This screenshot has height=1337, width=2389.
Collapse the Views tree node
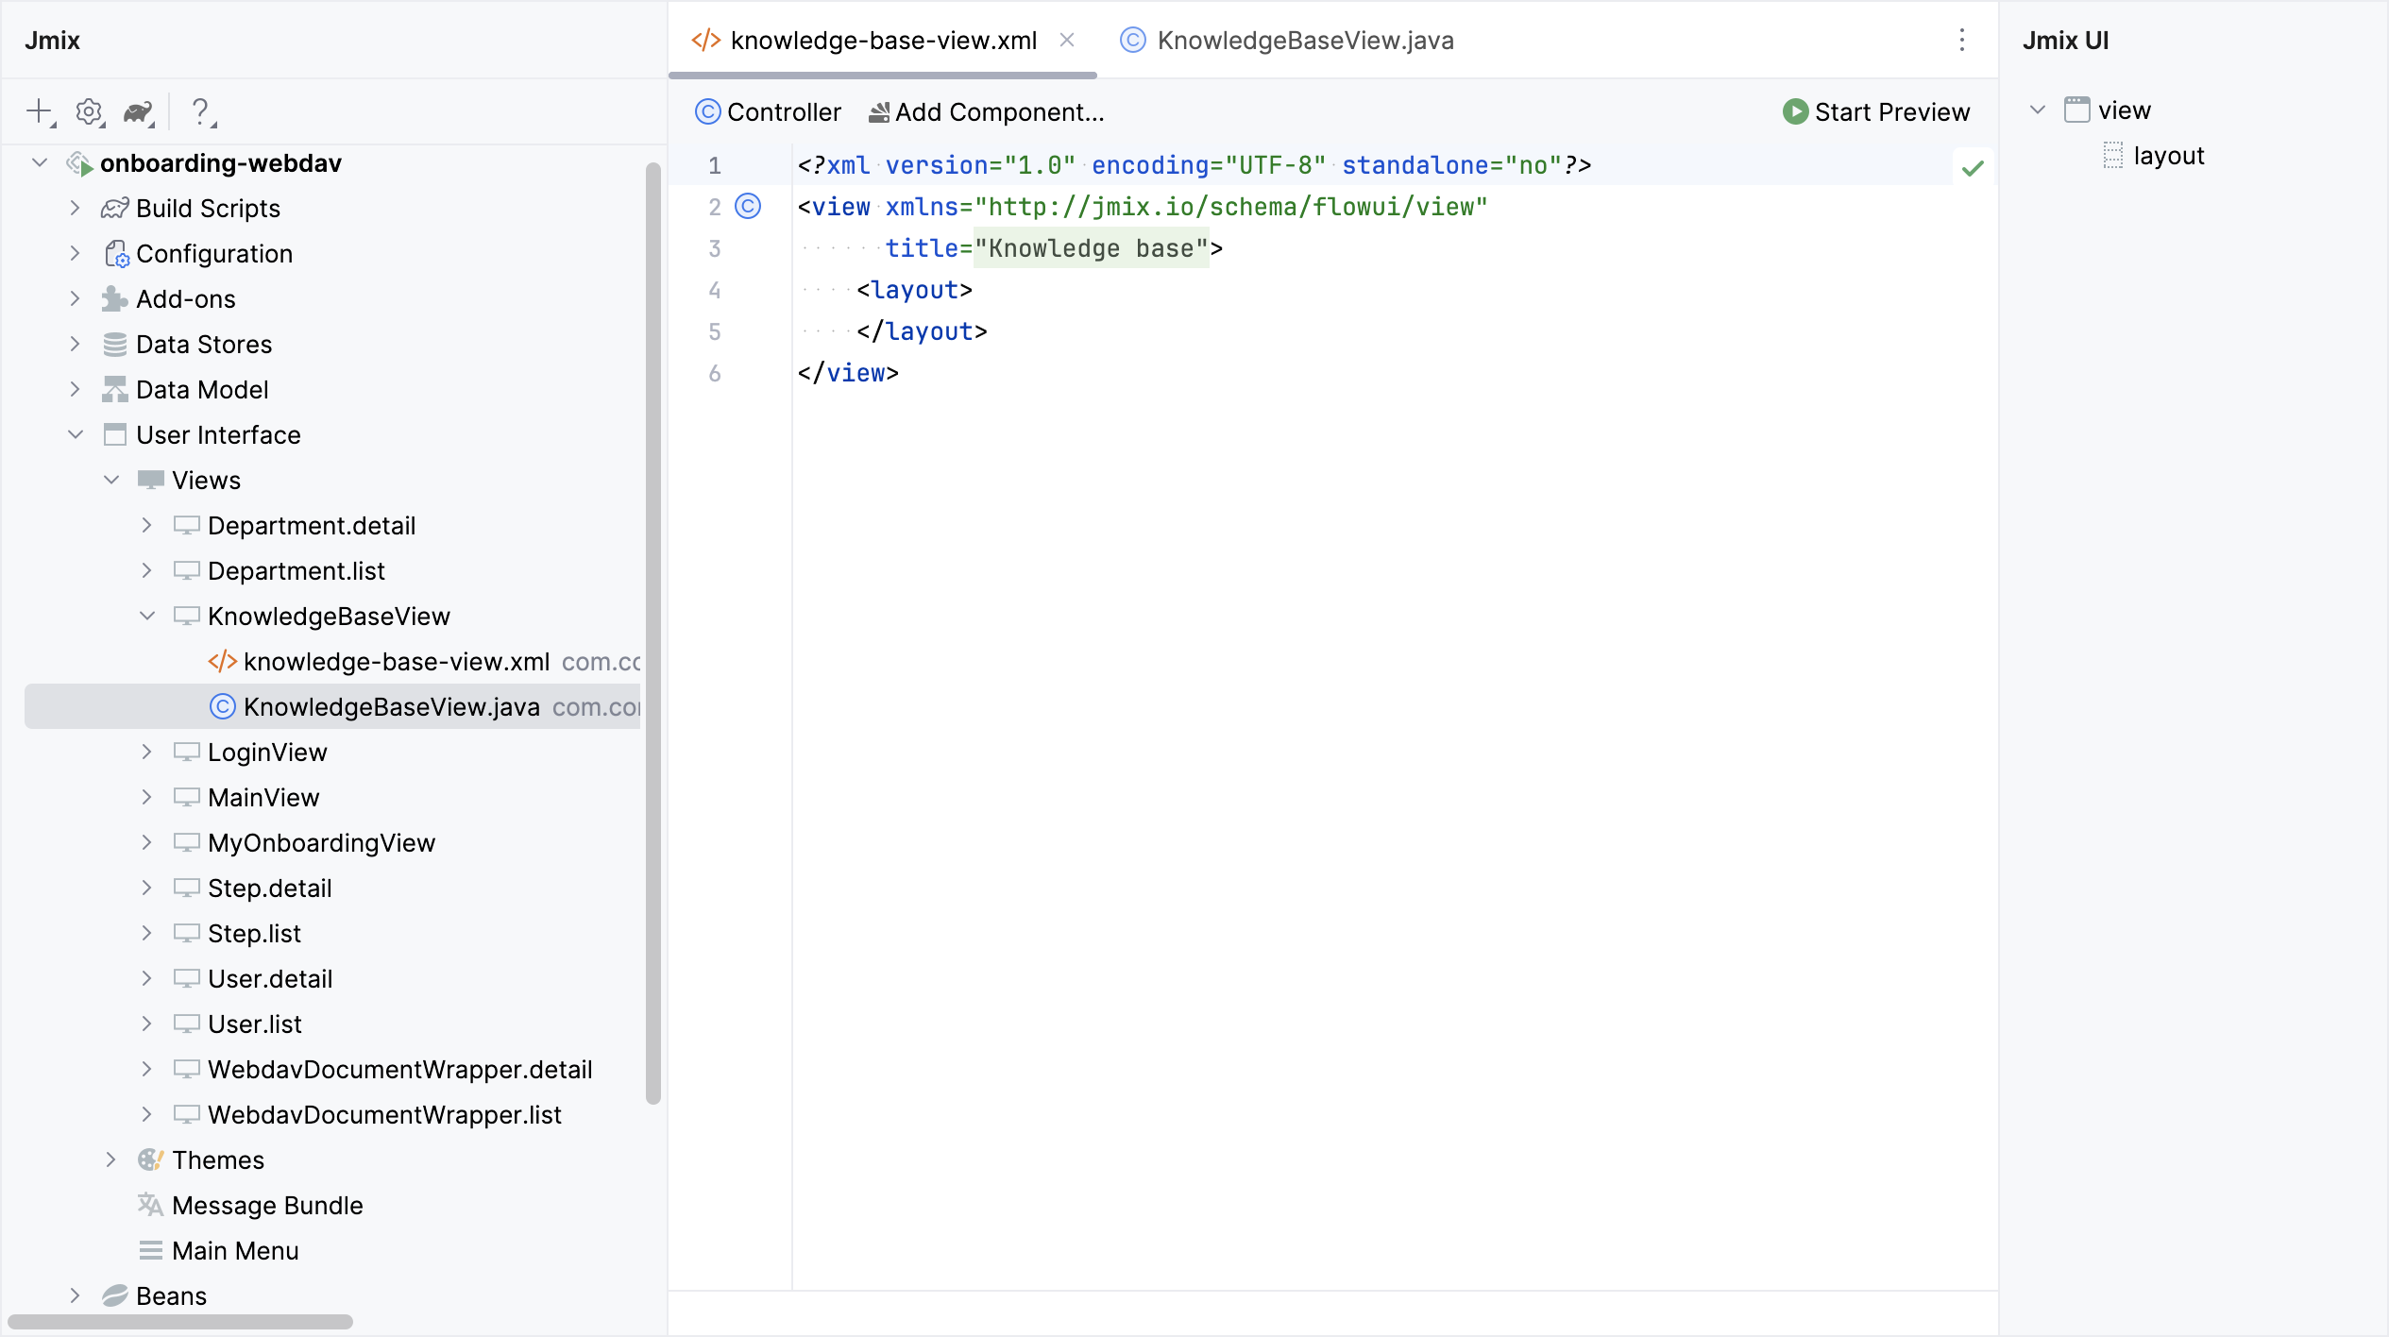pos(111,480)
